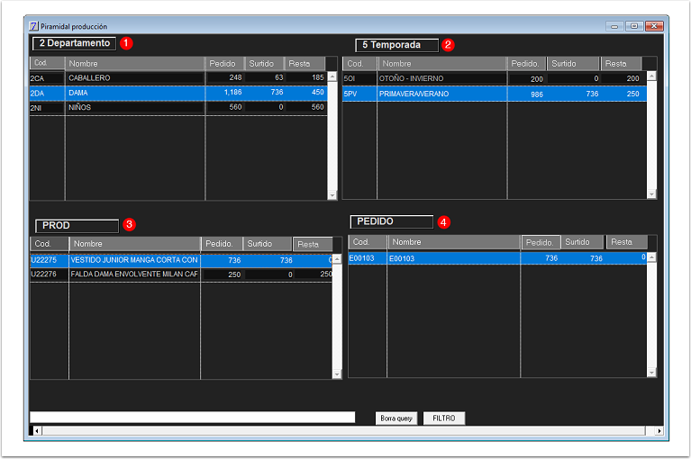
Task: Select the OTOÑO - INVIERNO season row
Action: (x=495, y=79)
